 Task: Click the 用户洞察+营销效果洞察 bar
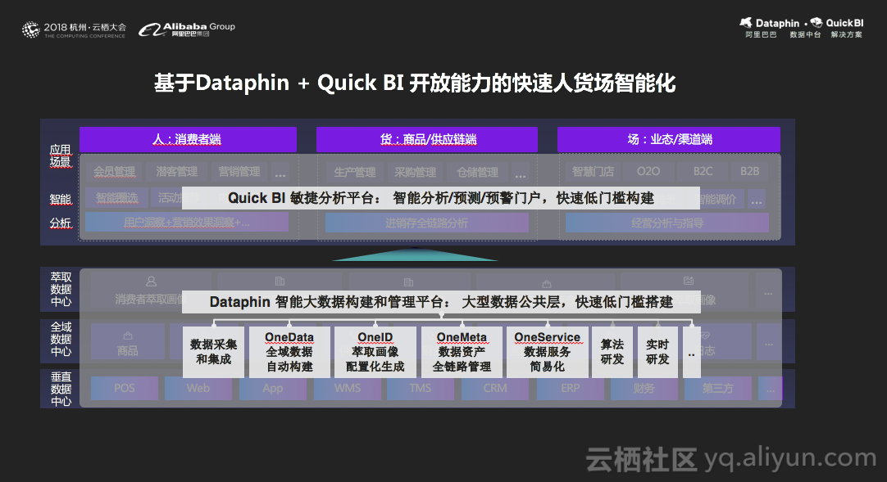click(187, 223)
